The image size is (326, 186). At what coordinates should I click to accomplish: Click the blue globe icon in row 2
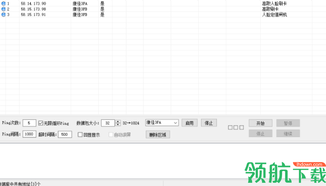coord(3,9)
